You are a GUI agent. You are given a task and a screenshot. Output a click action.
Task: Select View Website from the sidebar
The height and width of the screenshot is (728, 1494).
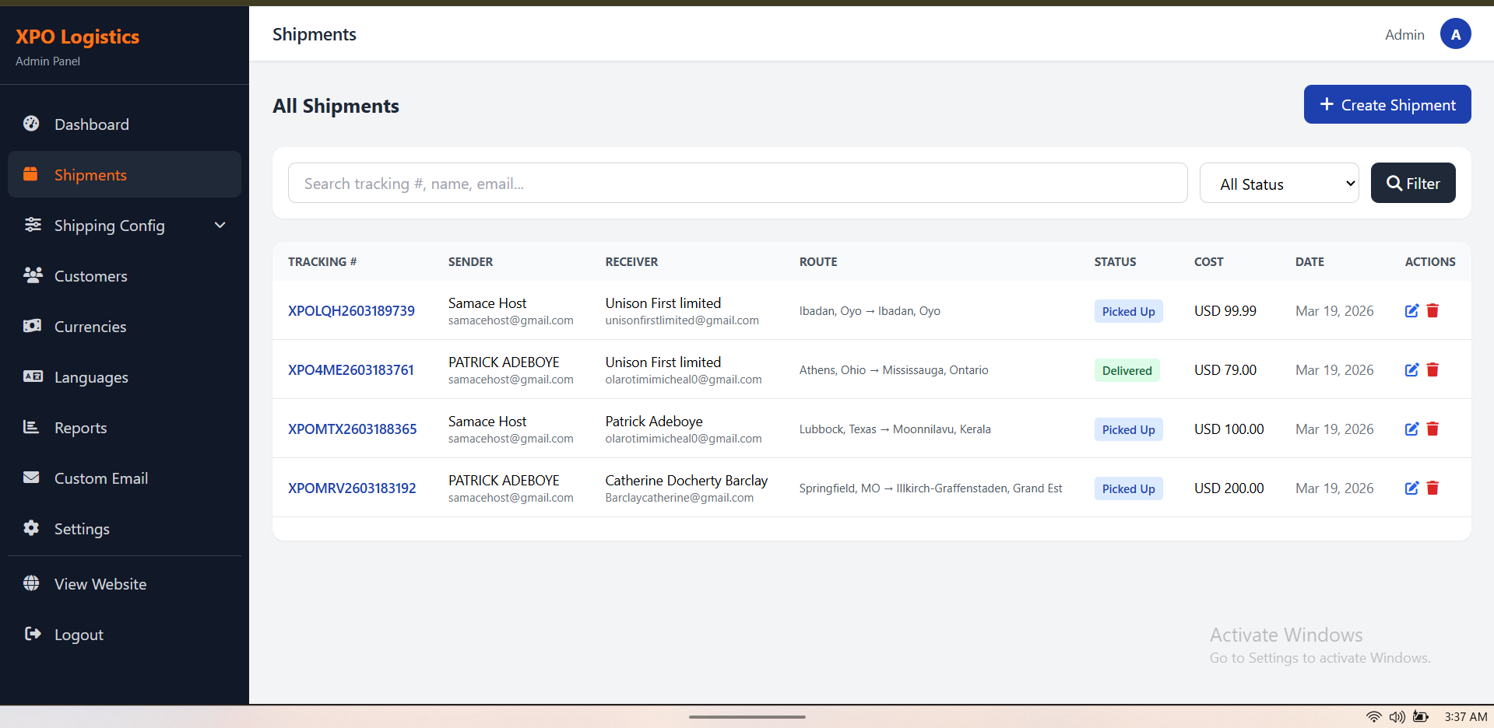click(x=100, y=583)
